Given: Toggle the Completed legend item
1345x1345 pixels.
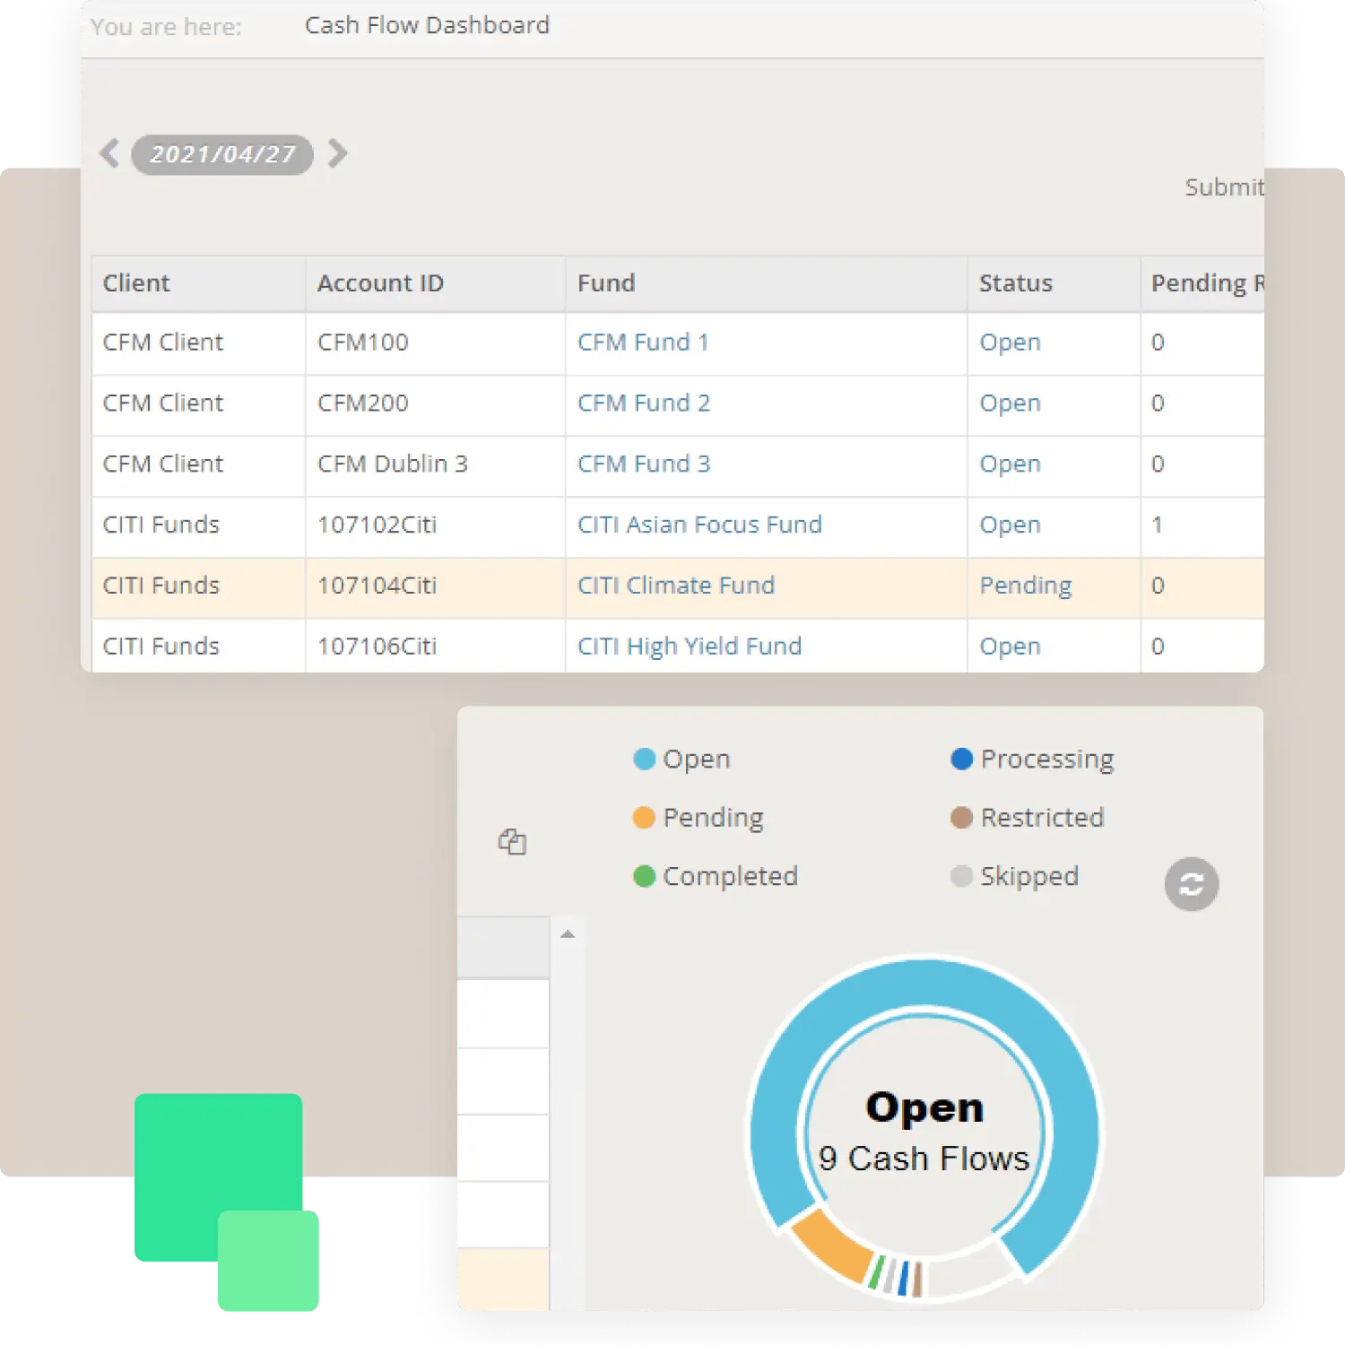Looking at the screenshot, I should [715, 876].
